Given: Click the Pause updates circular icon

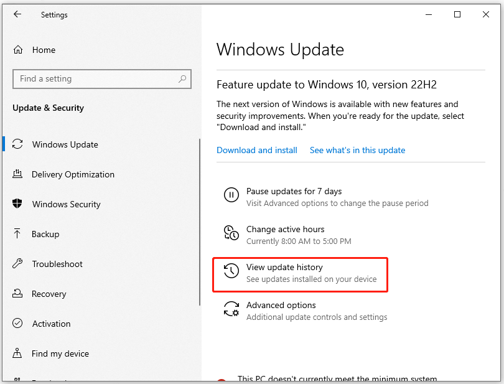Looking at the screenshot, I should click(x=231, y=195).
